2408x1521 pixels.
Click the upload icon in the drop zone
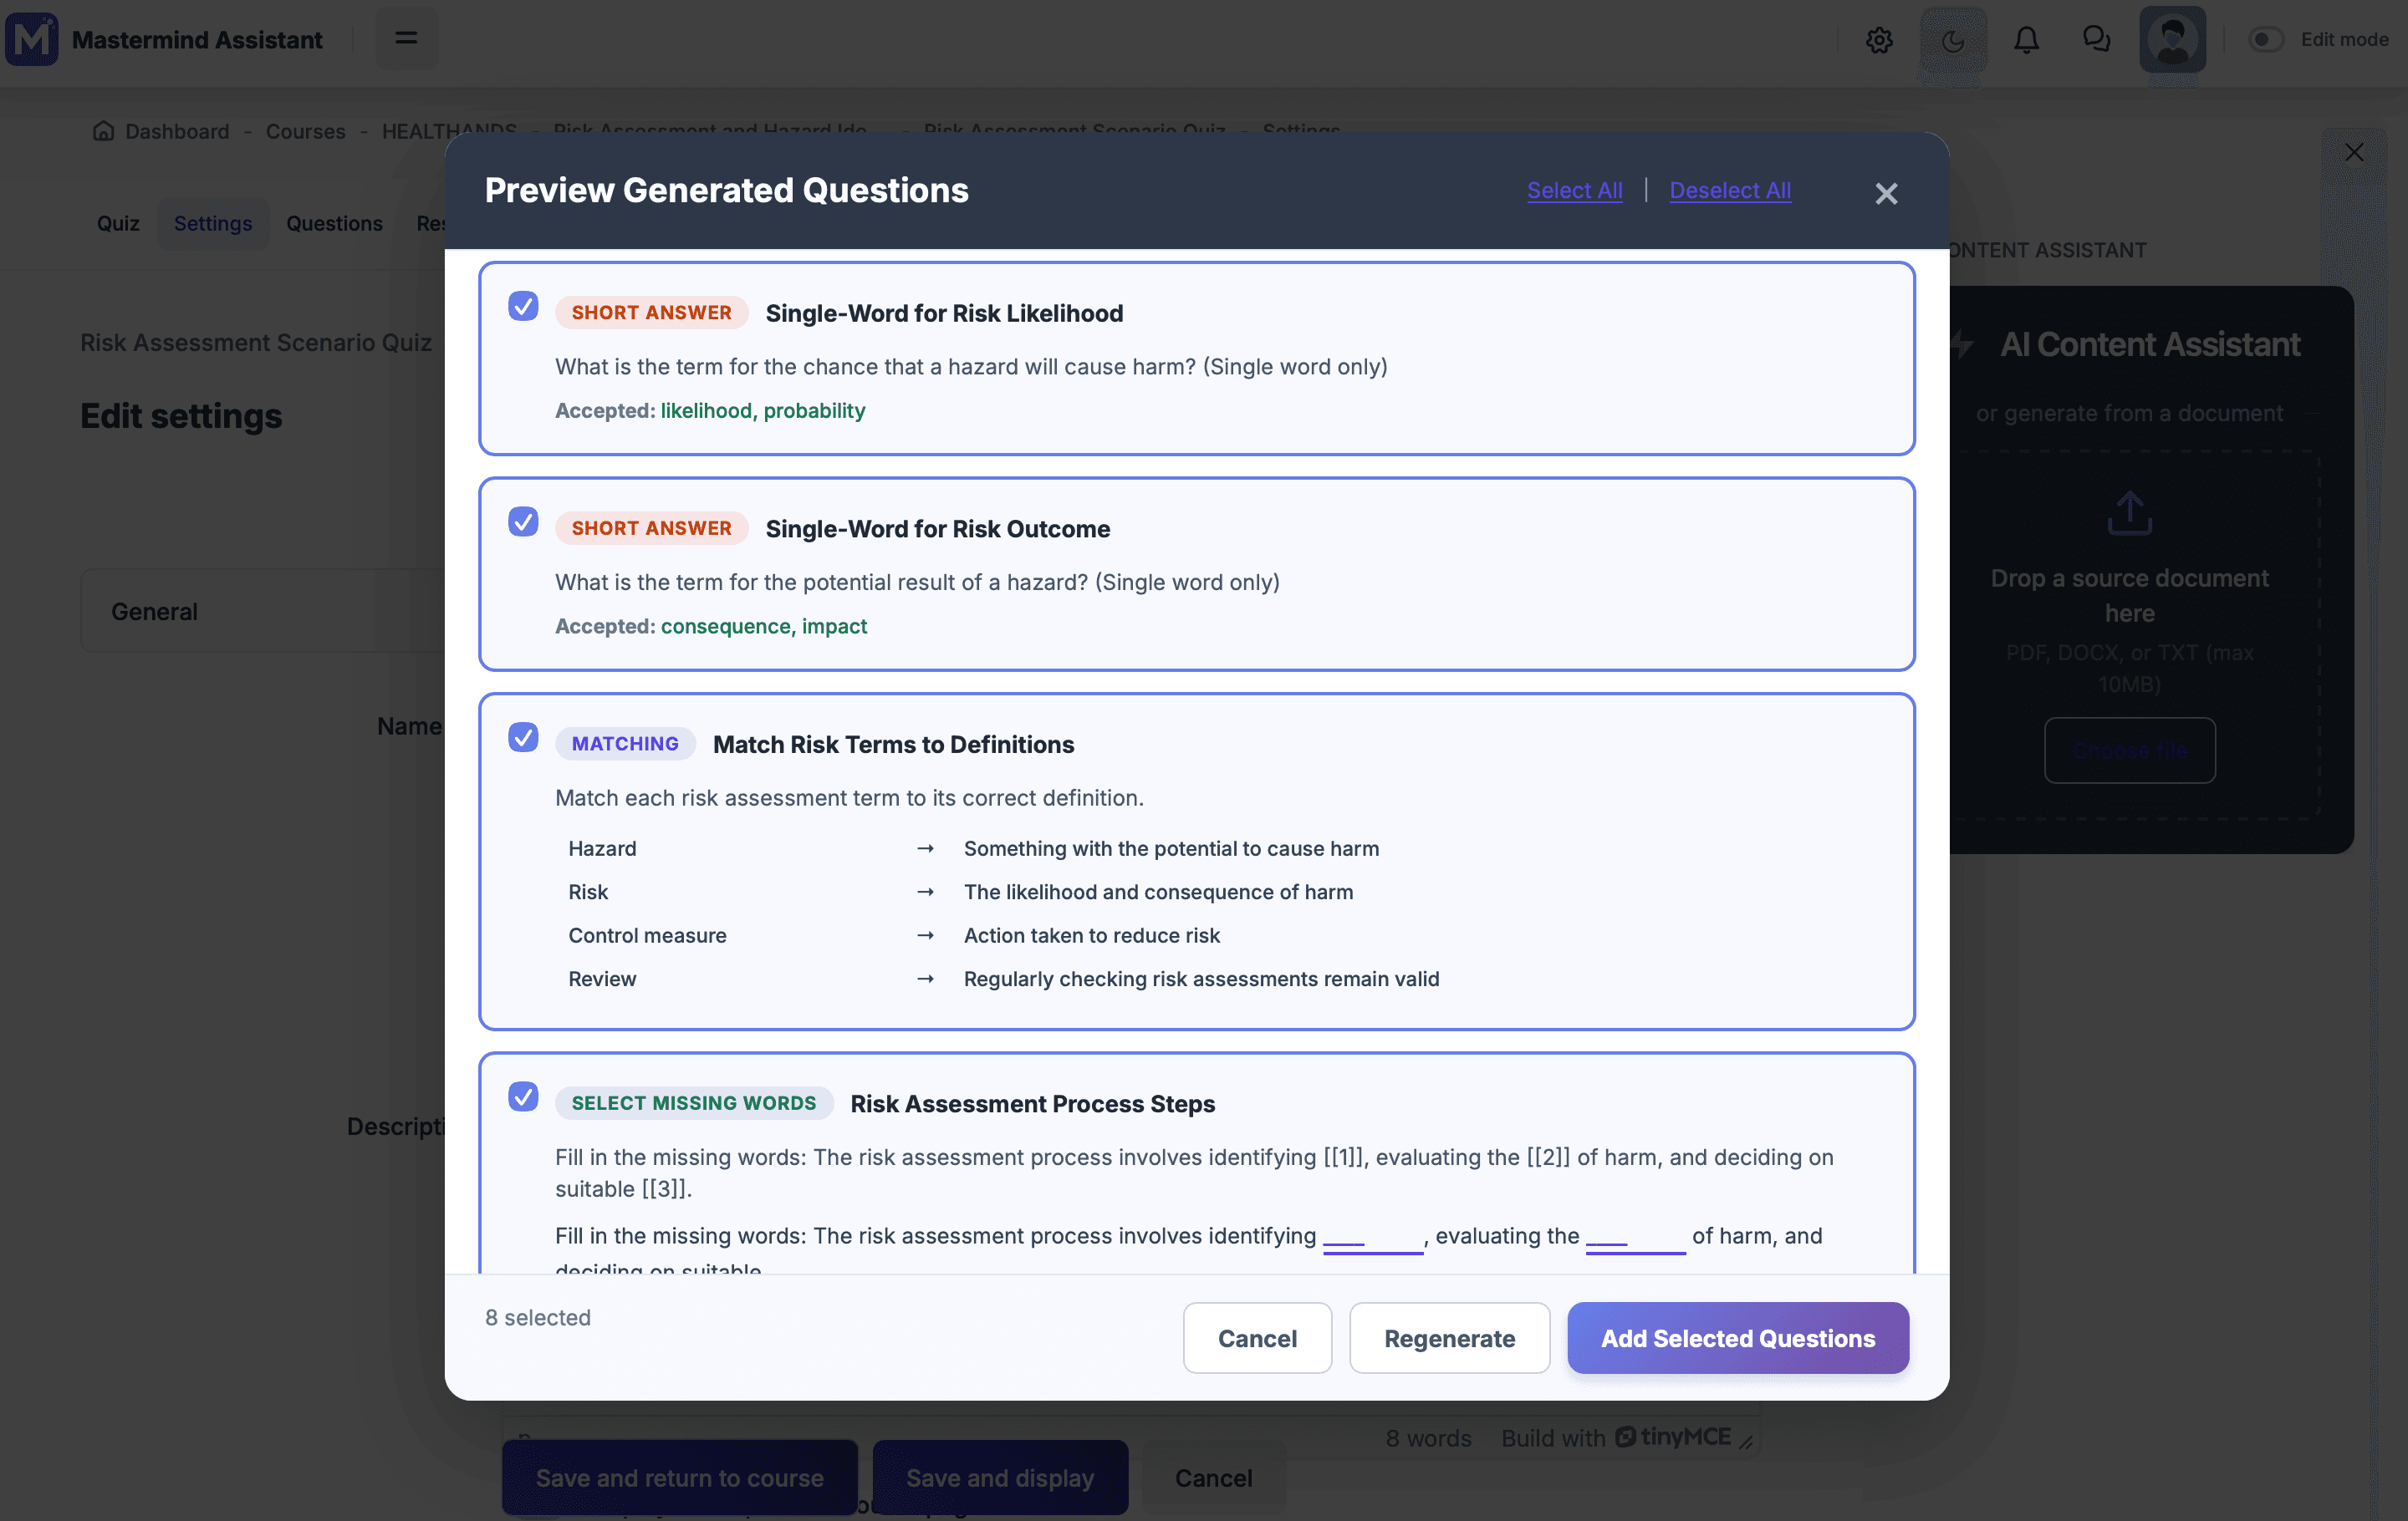[2129, 512]
